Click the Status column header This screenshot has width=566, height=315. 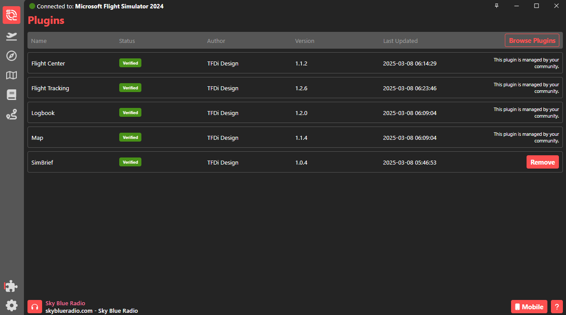click(x=127, y=41)
